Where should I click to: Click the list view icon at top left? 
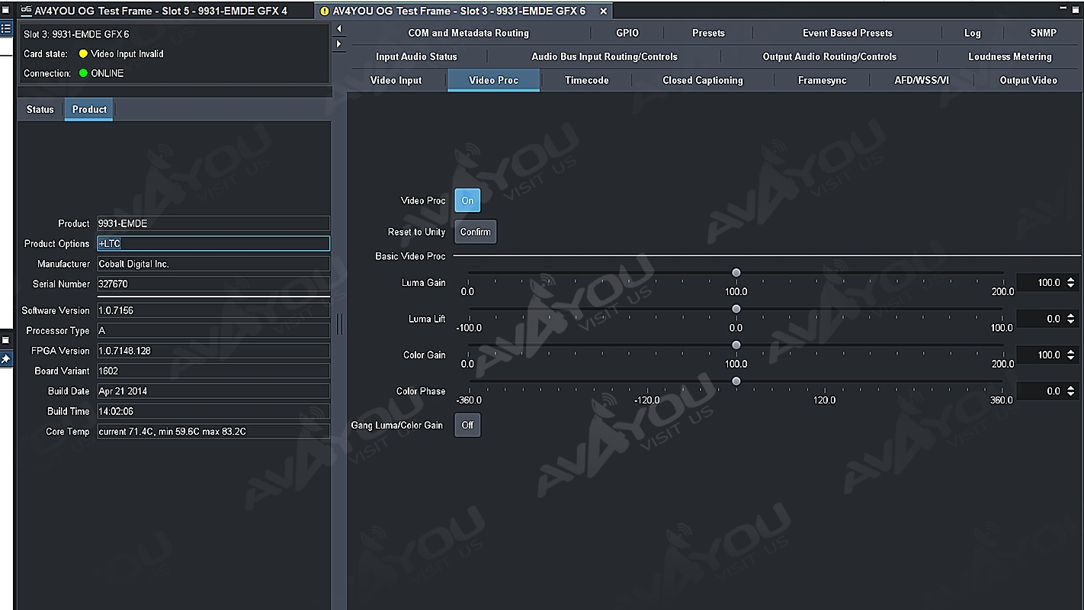(x=6, y=28)
